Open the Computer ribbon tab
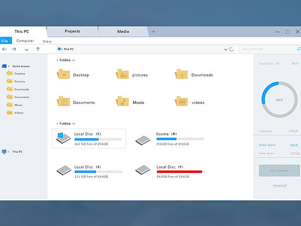 (25, 41)
